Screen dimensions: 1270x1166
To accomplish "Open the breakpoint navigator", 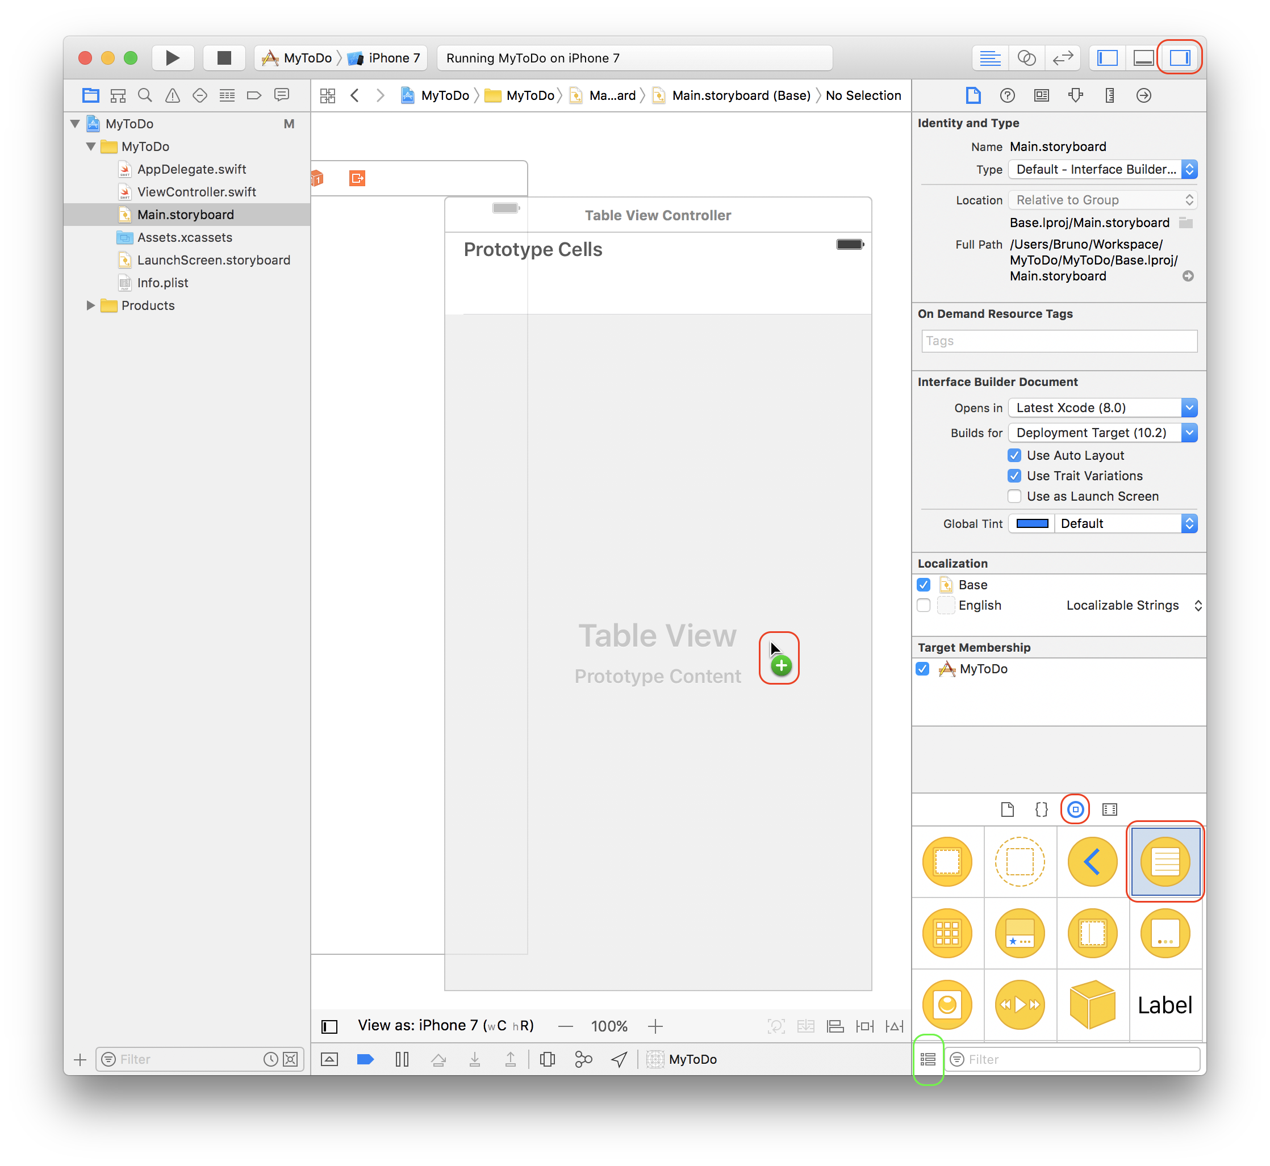I will 254,95.
